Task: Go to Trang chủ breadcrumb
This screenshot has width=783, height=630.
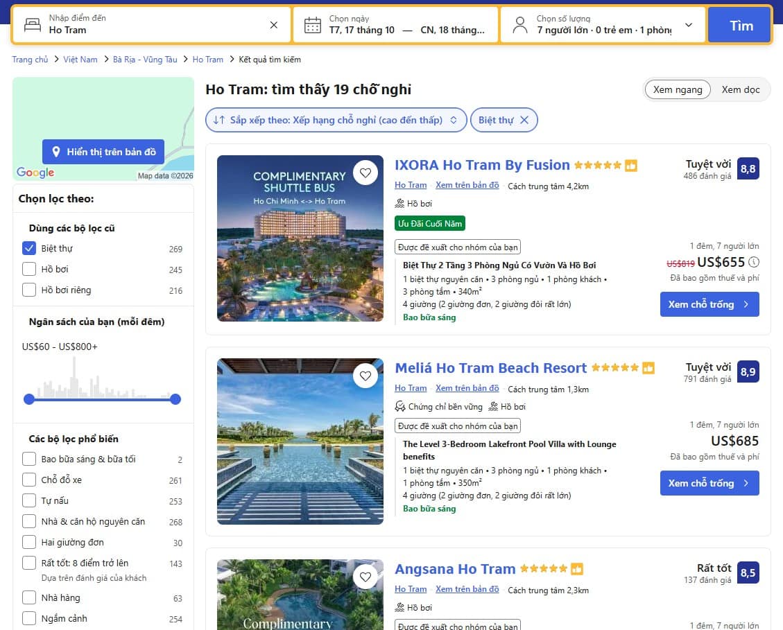Action: pyautogui.click(x=30, y=60)
